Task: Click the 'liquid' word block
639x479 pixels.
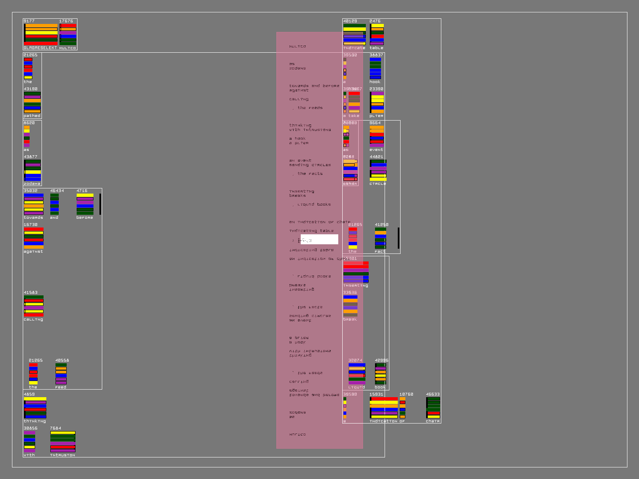Action: click(x=357, y=374)
